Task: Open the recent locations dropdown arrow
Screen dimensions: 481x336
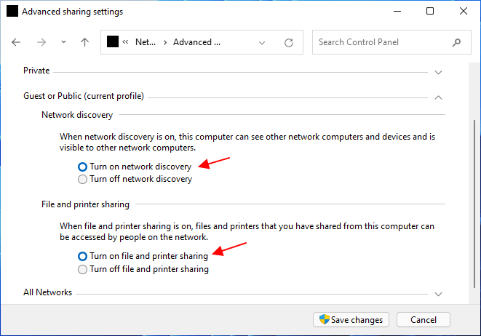Action: tap(63, 43)
